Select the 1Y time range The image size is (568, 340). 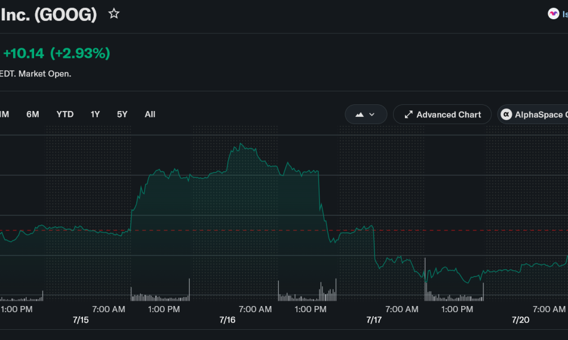(x=95, y=114)
